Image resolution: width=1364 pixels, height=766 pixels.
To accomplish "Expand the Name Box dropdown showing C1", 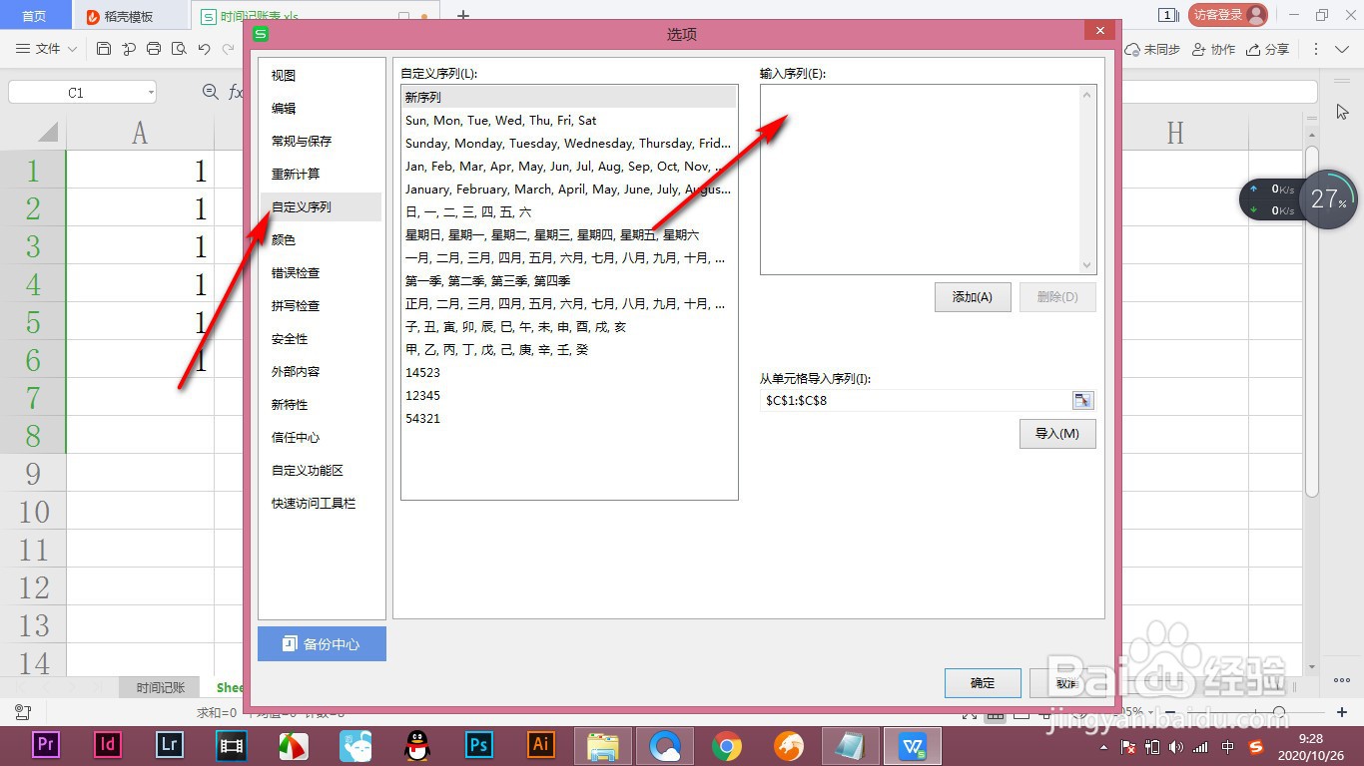I will (151, 91).
